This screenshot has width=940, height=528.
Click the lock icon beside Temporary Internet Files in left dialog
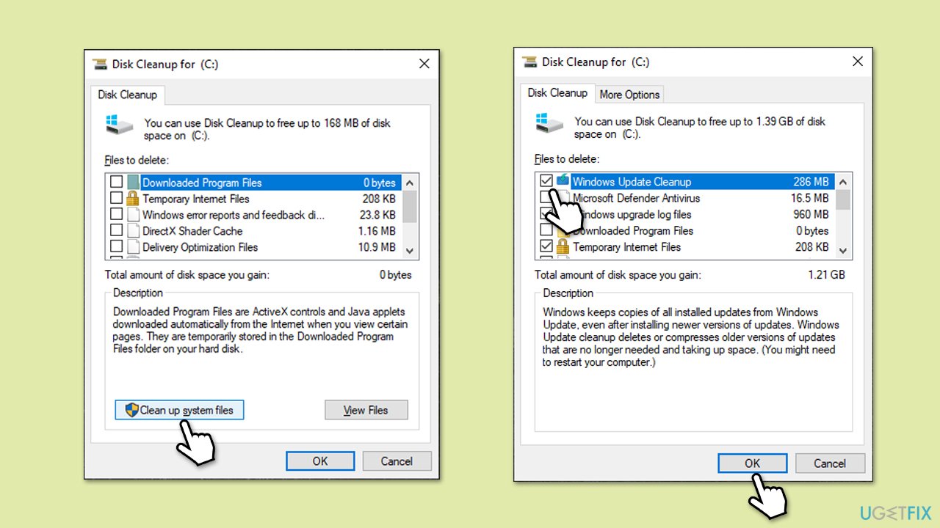click(x=133, y=199)
